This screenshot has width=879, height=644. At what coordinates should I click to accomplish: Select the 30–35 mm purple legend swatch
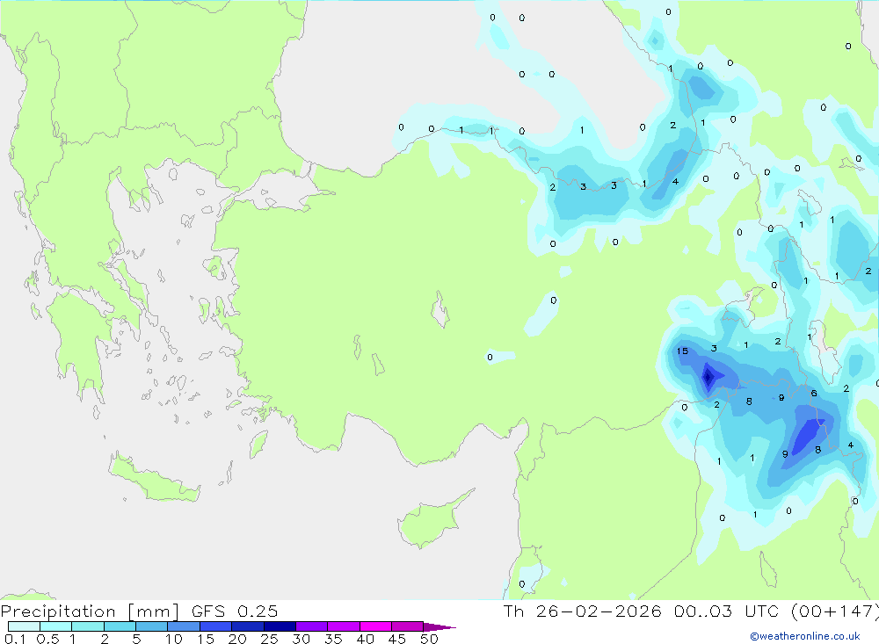coord(311,626)
